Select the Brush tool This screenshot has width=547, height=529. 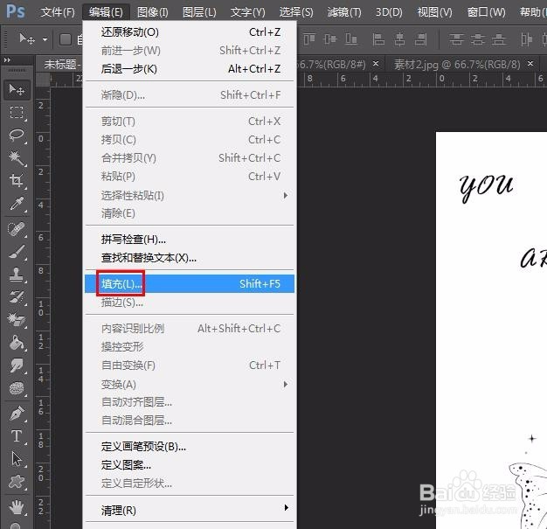[x=17, y=252]
